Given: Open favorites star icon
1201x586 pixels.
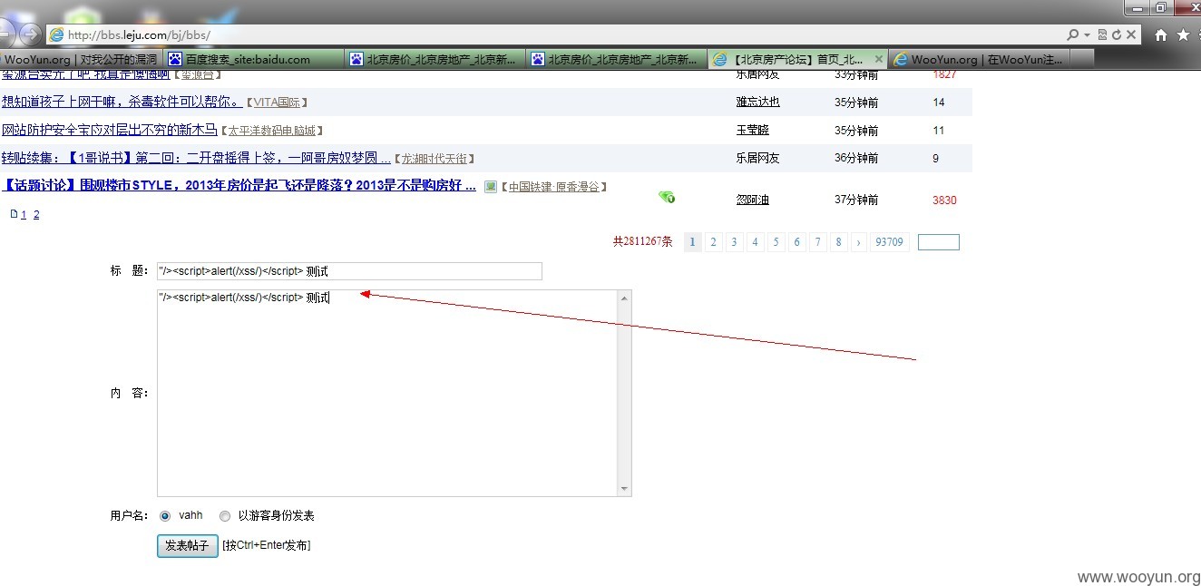Looking at the screenshot, I should tap(1183, 35).
